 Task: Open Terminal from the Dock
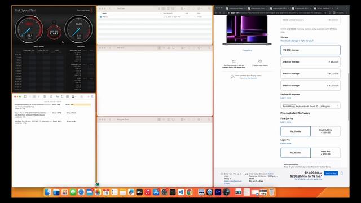173,192
